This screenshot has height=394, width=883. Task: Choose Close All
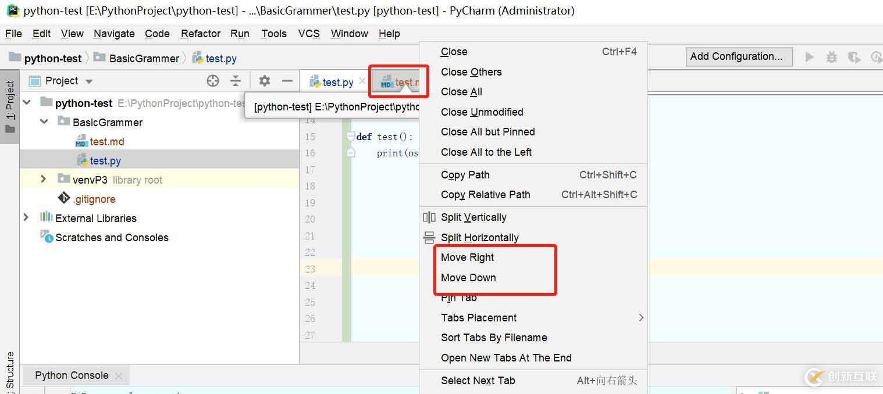click(533, 92)
